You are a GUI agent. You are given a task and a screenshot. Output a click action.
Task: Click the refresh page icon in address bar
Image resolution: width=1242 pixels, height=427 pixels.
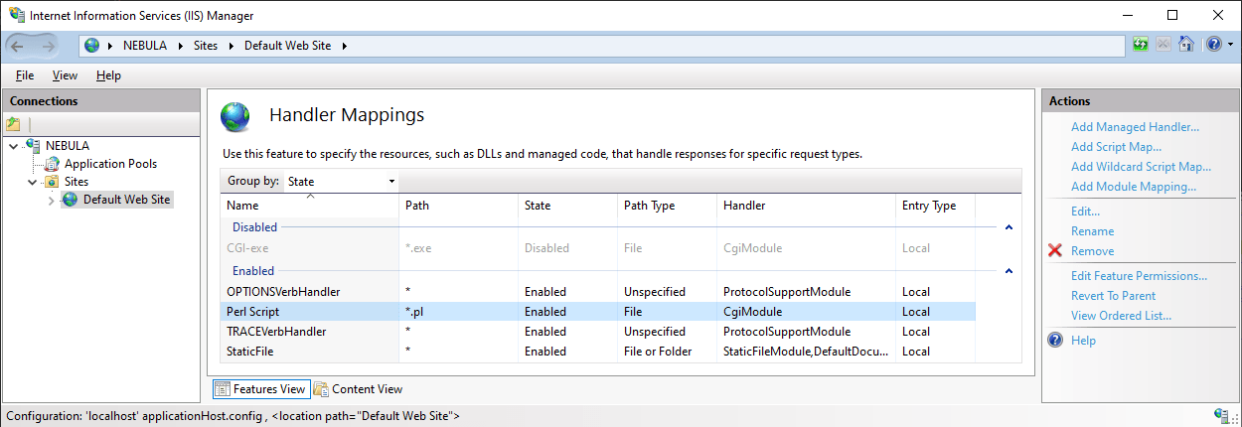pos(1142,45)
